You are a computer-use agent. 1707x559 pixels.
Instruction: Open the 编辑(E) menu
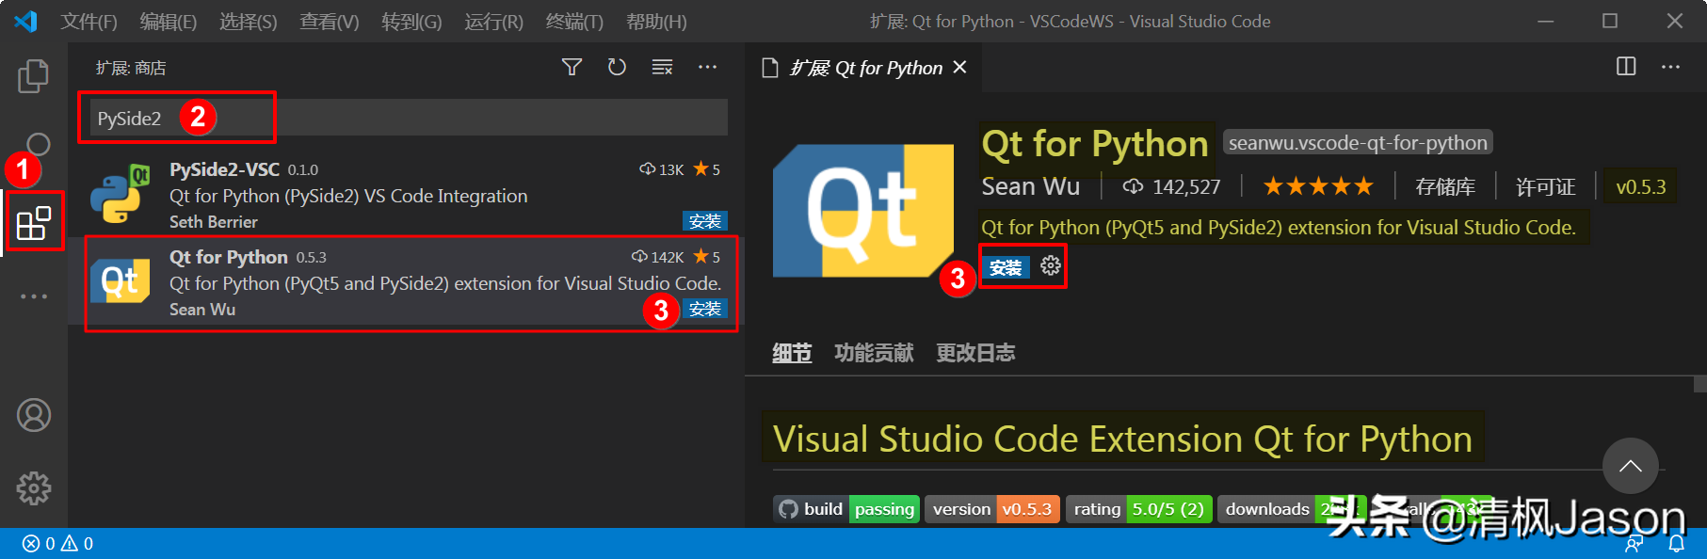(169, 21)
